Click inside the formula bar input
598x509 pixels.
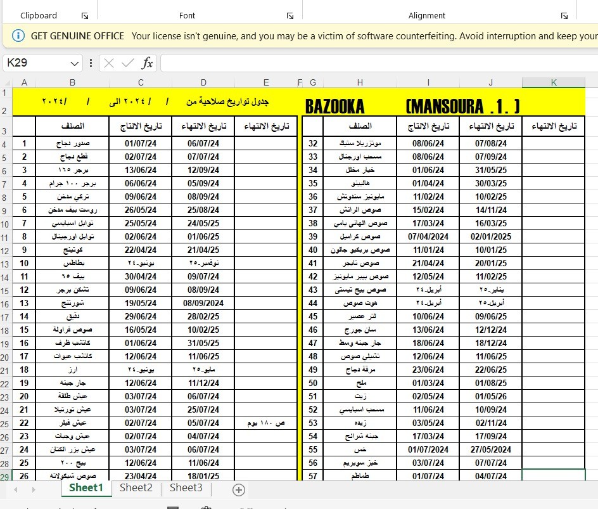pyautogui.click(x=379, y=63)
